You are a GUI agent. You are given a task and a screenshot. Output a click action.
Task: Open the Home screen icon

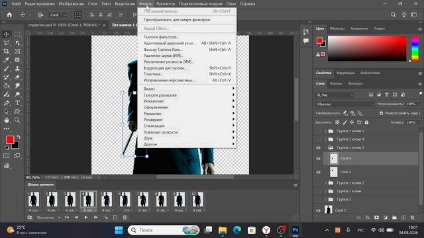(x=9, y=15)
